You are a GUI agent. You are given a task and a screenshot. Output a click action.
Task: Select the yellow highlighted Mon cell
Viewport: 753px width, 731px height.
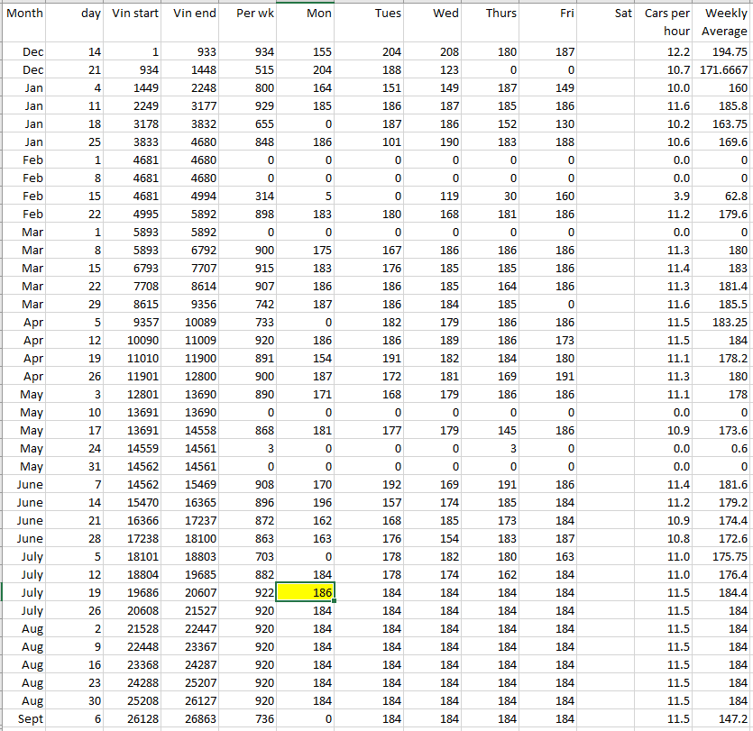(306, 592)
